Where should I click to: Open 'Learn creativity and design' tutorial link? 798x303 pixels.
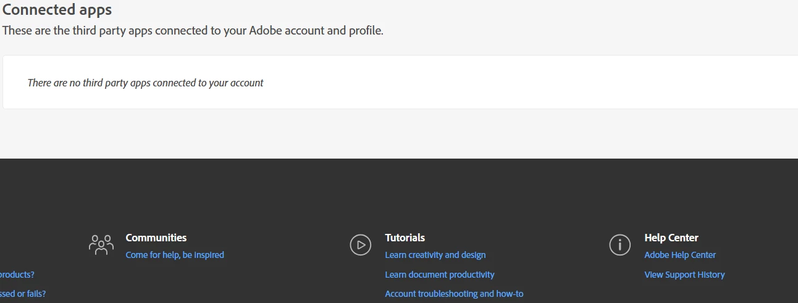(435, 255)
